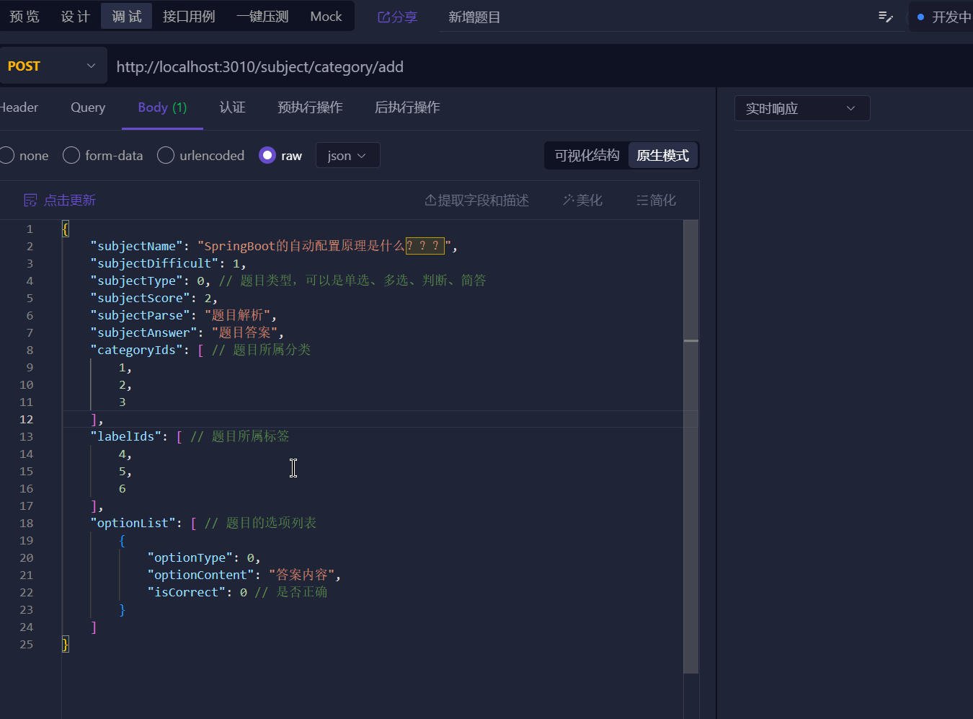The height and width of the screenshot is (719, 973).
Task: Click the edit-list icon near 开发中
Action: click(886, 17)
